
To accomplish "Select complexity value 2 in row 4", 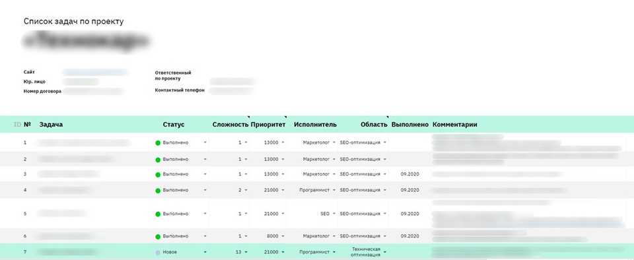I will coord(240,190).
